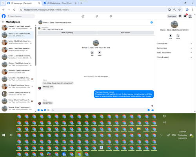Screen dimensions: 196x157
Task: Attach a file with the photo icon
Action: tap(42, 110)
